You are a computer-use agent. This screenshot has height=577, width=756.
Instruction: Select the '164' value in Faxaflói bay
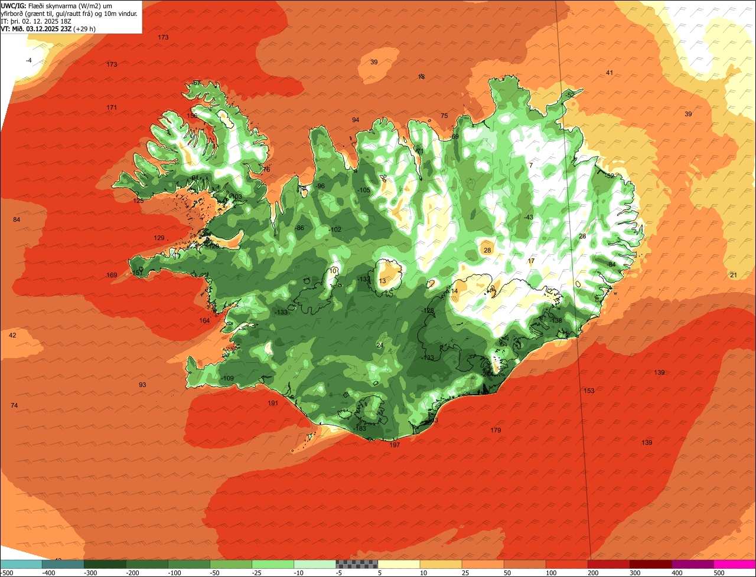click(x=204, y=320)
